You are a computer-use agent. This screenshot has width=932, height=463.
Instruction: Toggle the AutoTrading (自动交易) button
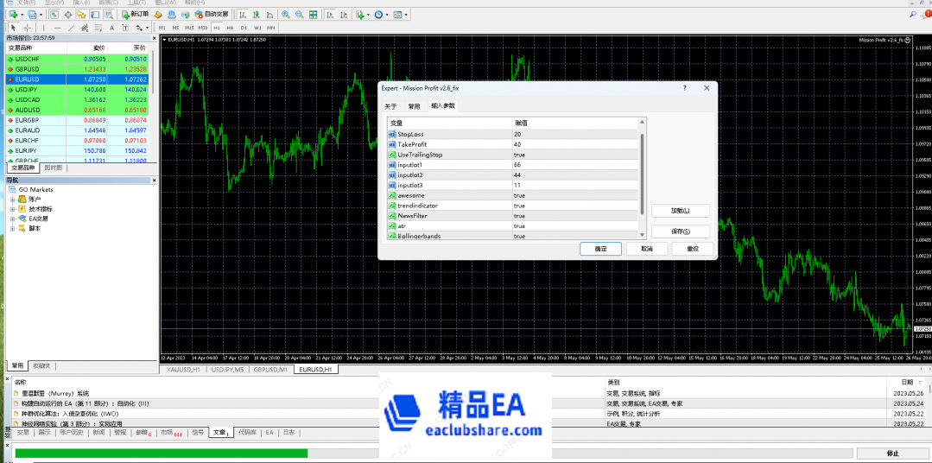(x=209, y=15)
